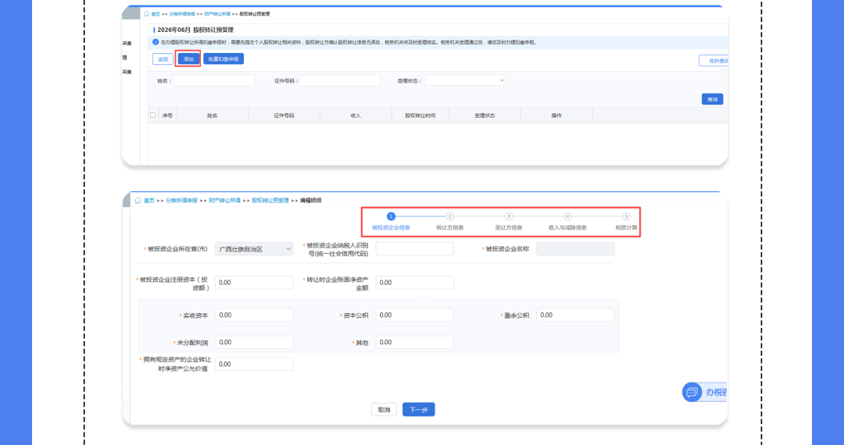The height and width of the screenshot is (445, 844).
Task: Click the blue info icon in the notice bar
Action: (156, 42)
